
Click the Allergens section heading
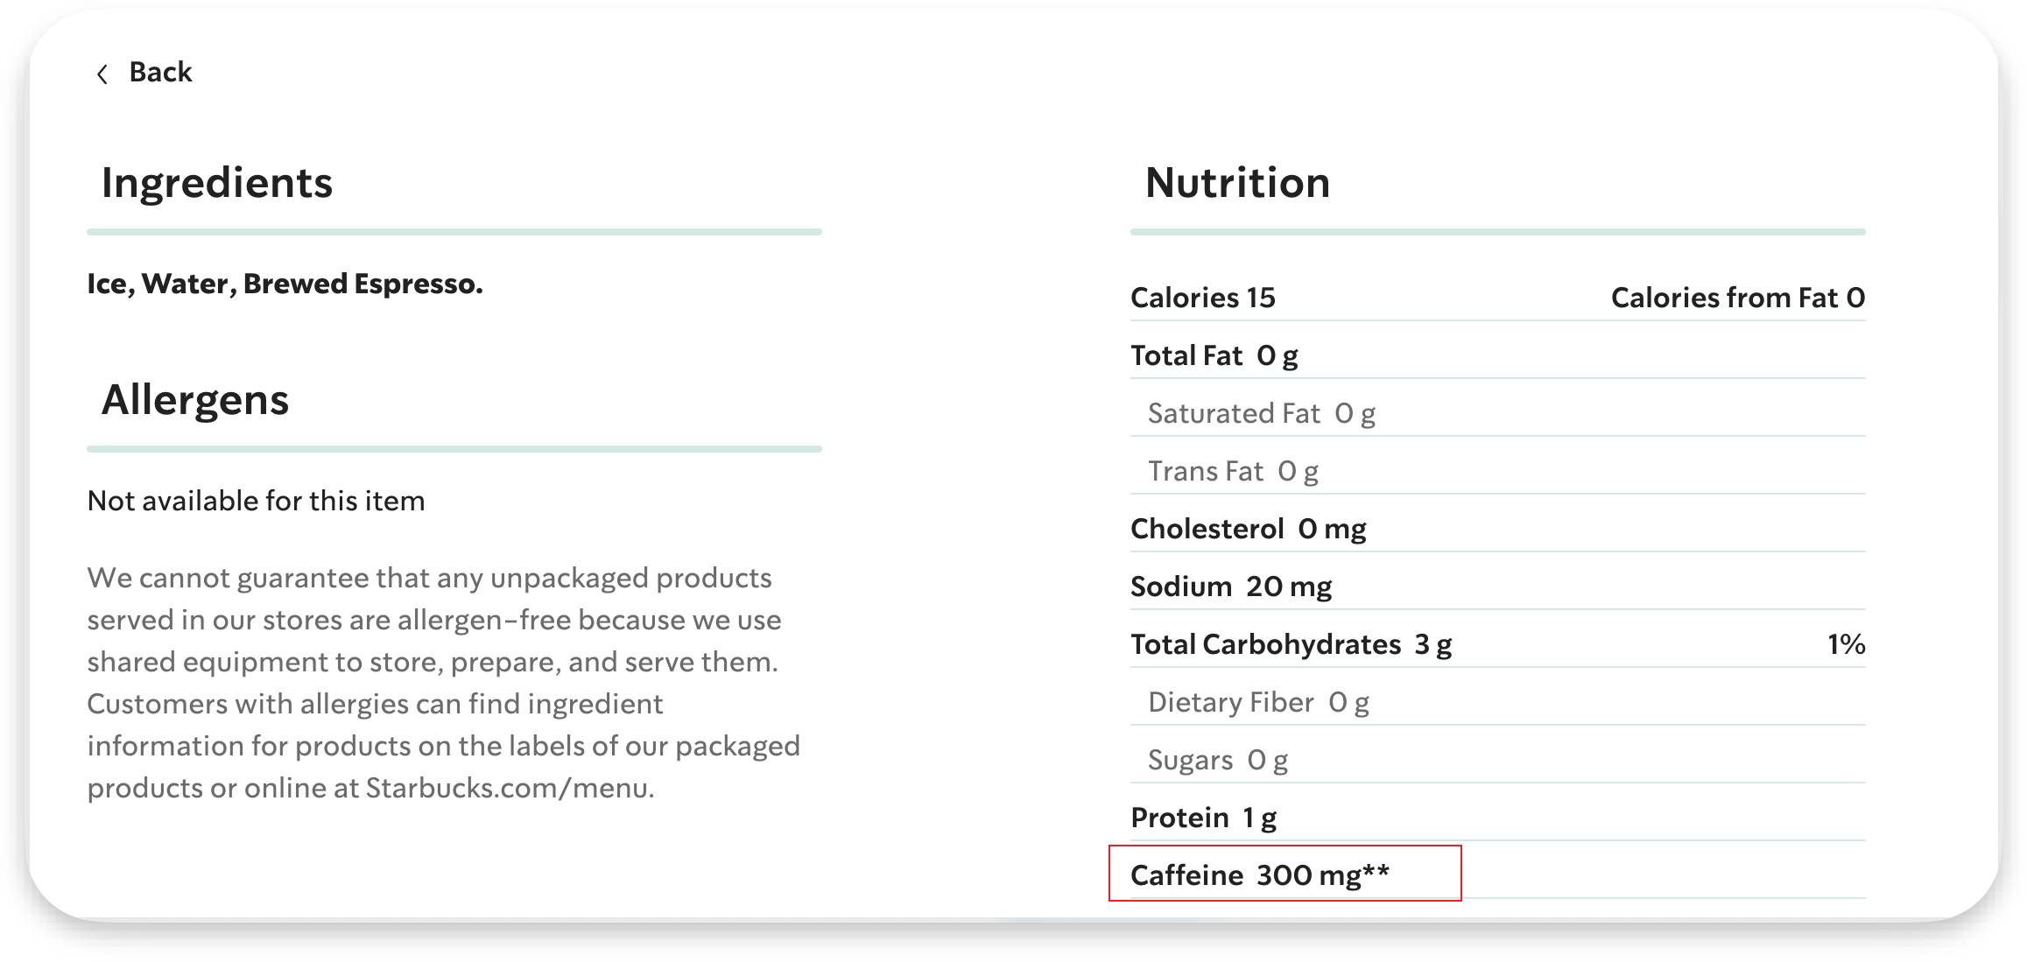[195, 400]
